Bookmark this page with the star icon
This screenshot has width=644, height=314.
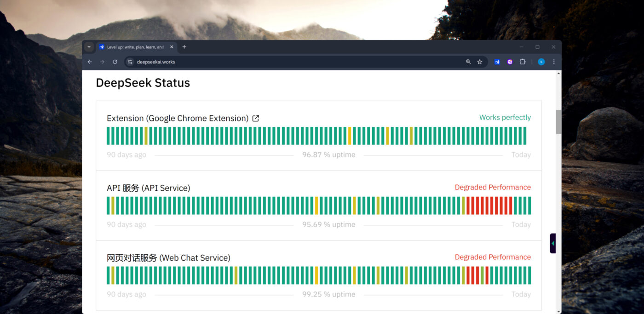click(x=480, y=62)
